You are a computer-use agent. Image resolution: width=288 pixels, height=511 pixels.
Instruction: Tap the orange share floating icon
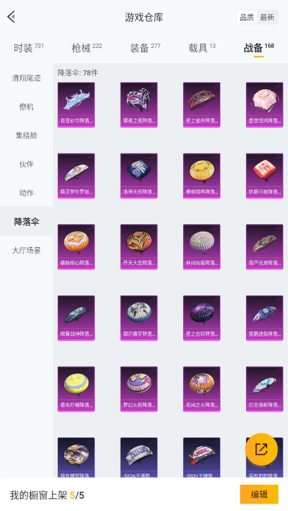pyautogui.click(x=261, y=450)
